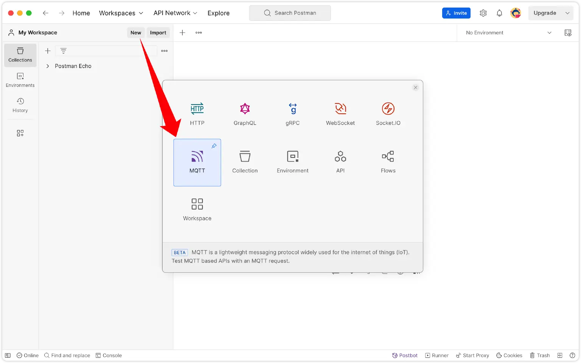Viewport: 581px width, 363px height.
Task: Select the gRPC request type
Action: click(292, 113)
